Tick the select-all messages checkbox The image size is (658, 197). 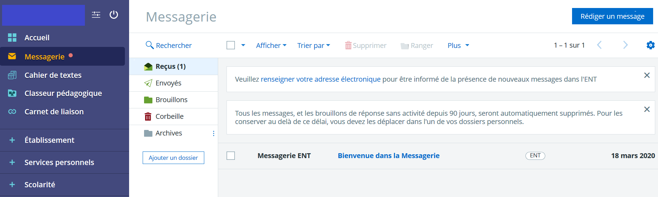click(x=231, y=45)
